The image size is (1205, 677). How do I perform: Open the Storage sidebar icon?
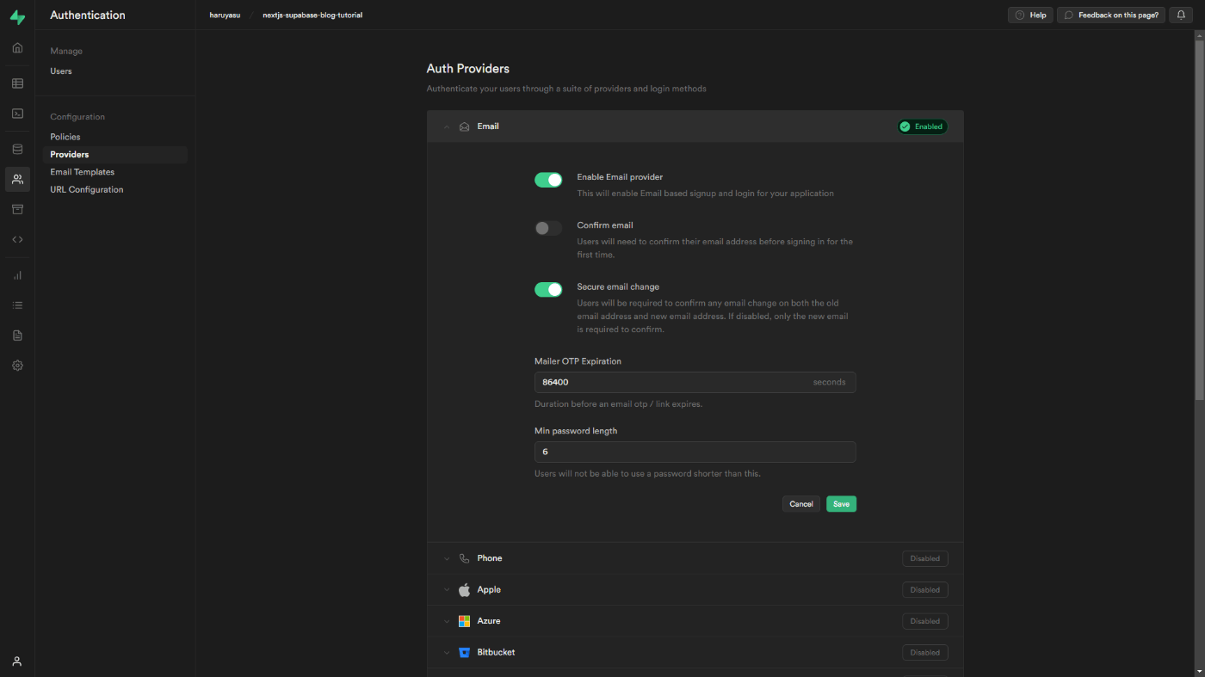pos(17,209)
